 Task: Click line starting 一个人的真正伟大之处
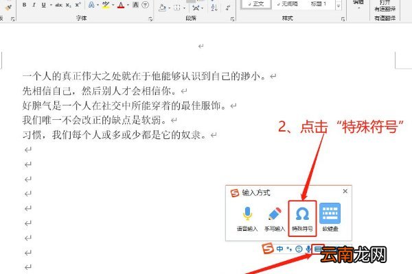click(144, 76)
